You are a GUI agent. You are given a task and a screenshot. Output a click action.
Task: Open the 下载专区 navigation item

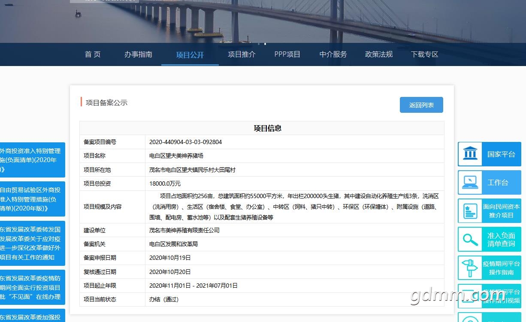tap(425, 54)
